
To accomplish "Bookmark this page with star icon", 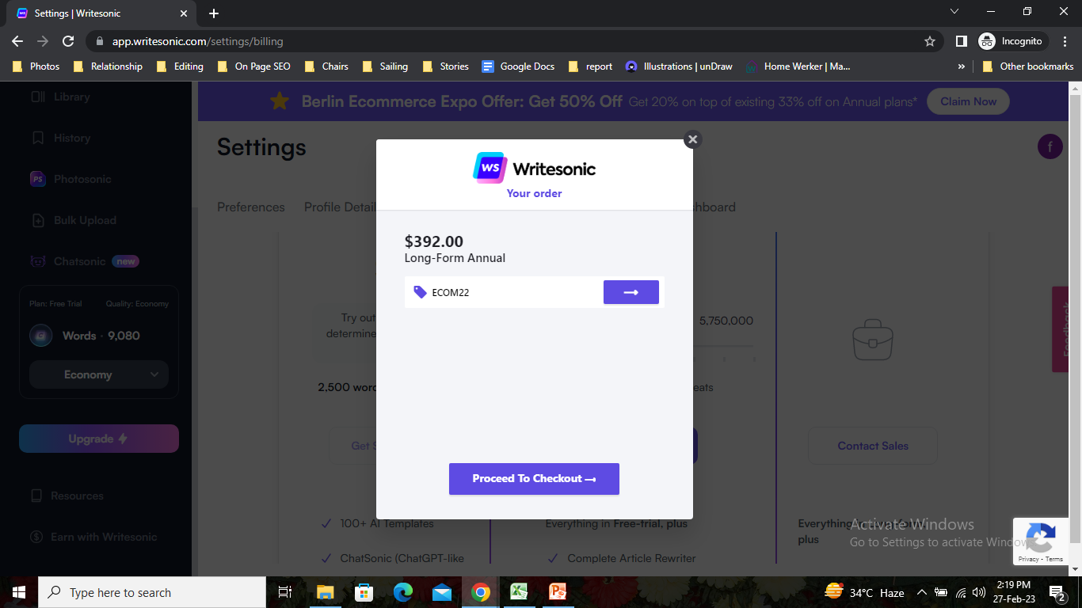I will pyautogui.click(x=930, y=41).
